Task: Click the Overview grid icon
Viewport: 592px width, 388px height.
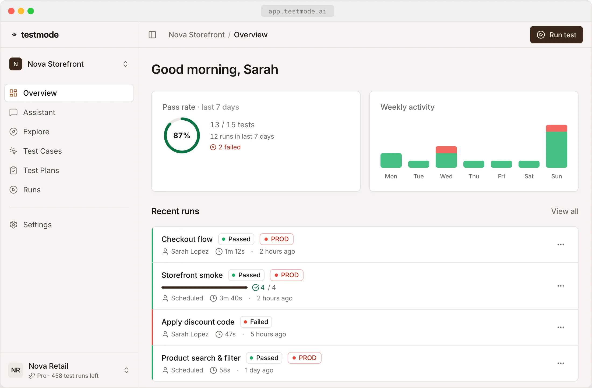Action: pos(13,93)
